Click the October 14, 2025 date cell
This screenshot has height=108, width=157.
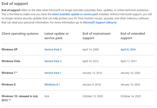(131, 96)
